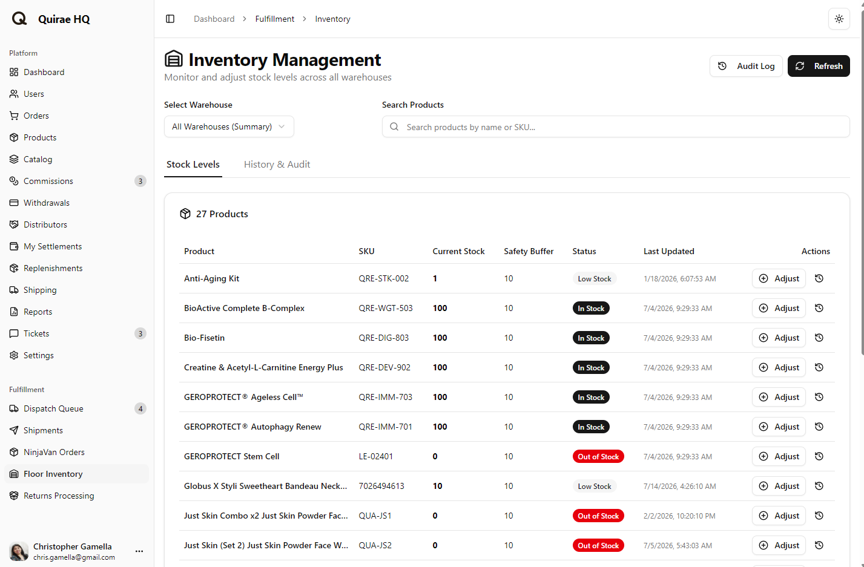
Task: Click Dashboard breadcrumb link
Action: [x=214, y=19]
